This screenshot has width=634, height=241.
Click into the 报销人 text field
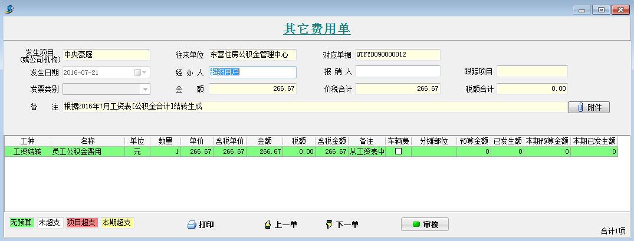398,71
